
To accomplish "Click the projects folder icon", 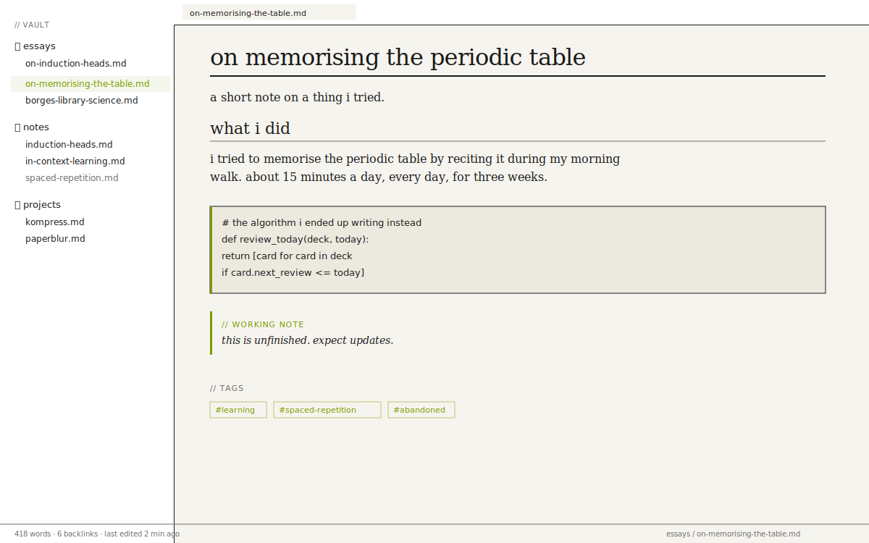I will pyautogui.click(x=17, y=205).
